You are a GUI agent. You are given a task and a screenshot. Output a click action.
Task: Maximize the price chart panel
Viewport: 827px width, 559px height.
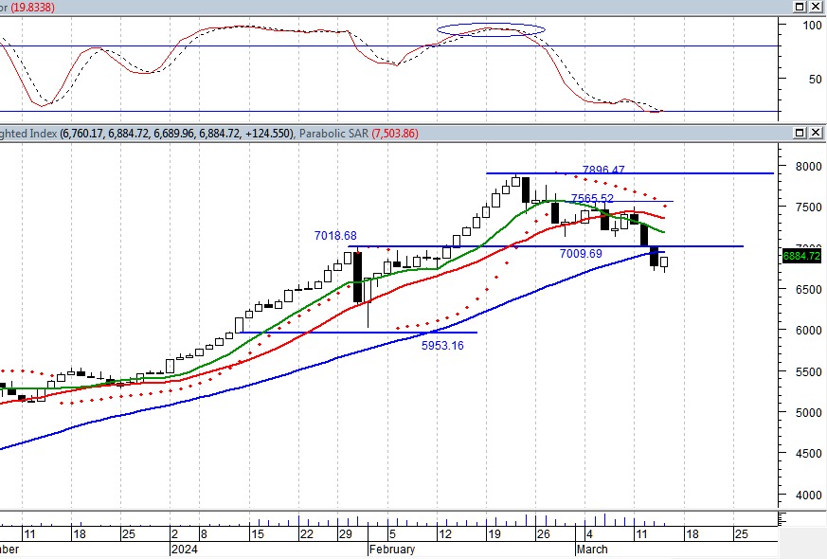pos(800,133)
